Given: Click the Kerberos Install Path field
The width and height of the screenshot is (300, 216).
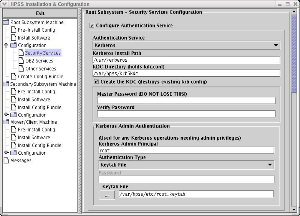Looking at the screenshot, I should coord(186,60).
